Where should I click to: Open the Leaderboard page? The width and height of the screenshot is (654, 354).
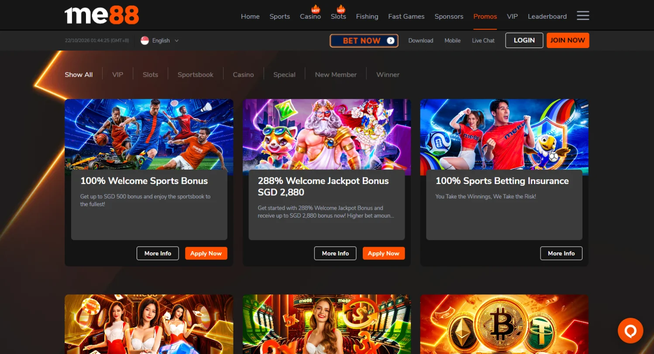[x=547, y=17]
